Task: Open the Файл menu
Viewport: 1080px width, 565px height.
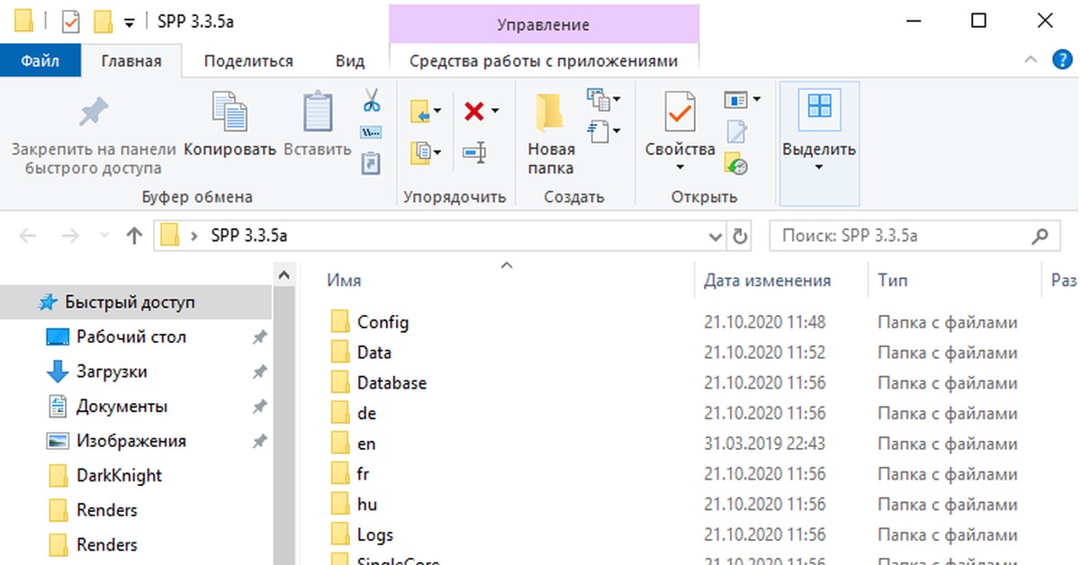Action: tap(40, 61)
